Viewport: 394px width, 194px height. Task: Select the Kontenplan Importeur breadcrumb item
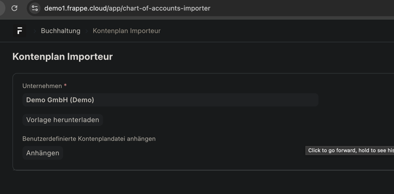[x=127, y=31]
